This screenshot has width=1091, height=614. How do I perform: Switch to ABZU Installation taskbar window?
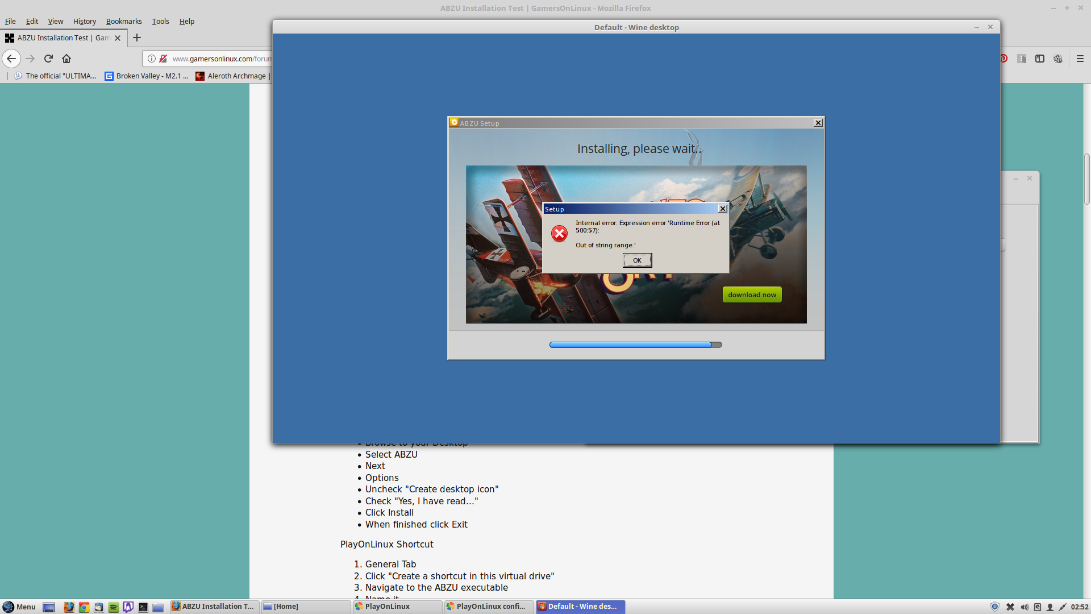(x=215, y=607)
